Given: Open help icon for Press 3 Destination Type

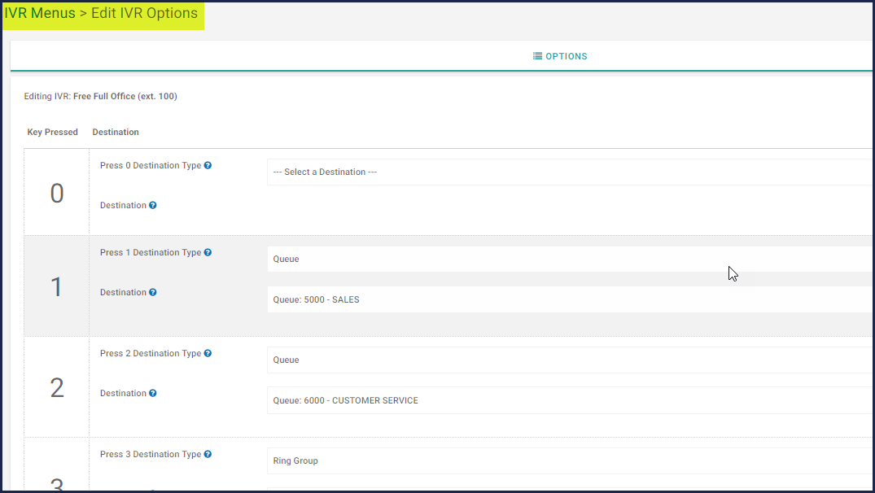Looking at the screenshot, I should (x=208, y=455).
